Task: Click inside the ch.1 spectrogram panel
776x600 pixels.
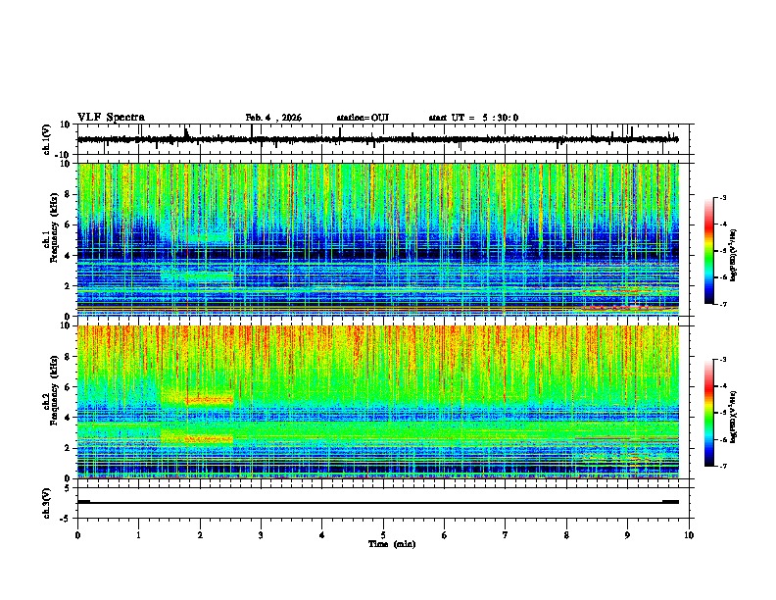Action: (377, 239)
